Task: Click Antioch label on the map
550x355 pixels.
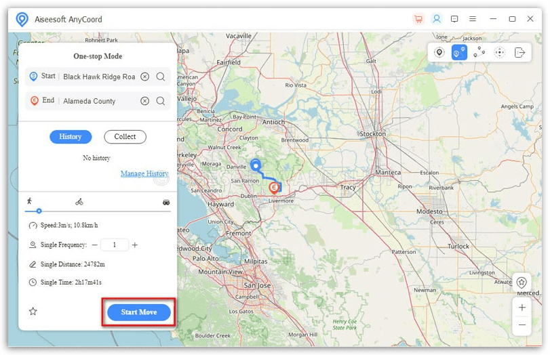Action: (273, 122)
